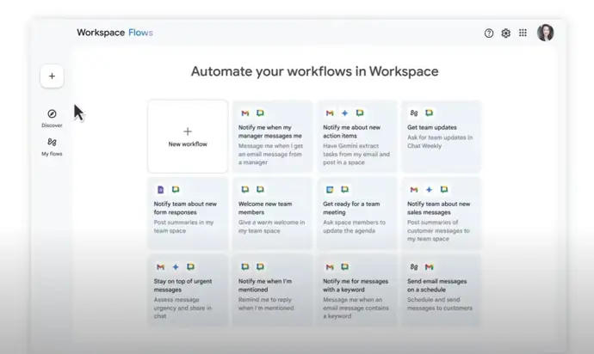The width and height of the screenshot is (594, 354).
Task: Choose 'Stay on top of urgent messages' template
Action: pos(188,290)
